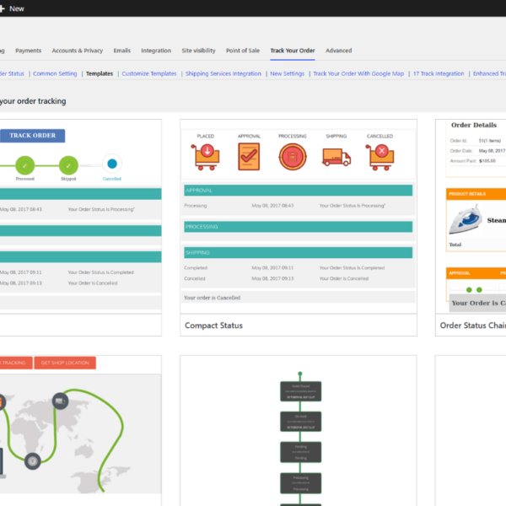Click the Cancelled blue dot step
The height and width of the screenshot is (506, 506).
click(112, 164)
